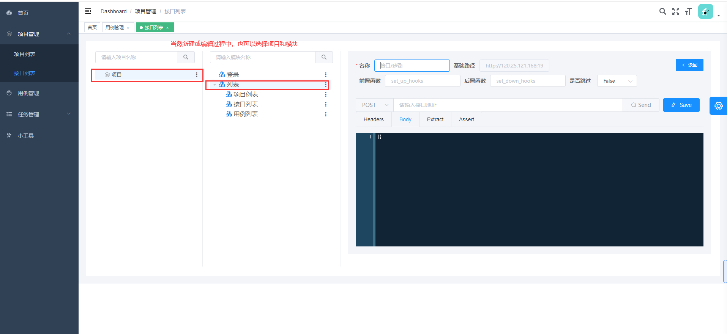
Task: Click the 项目管理 breadcrumb
Action: (145, 11)
